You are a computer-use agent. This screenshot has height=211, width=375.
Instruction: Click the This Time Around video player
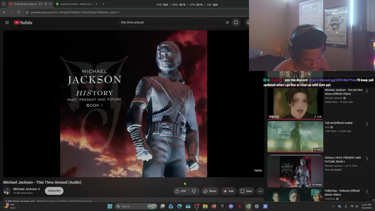pyautogui.click(x=134, y=104)
